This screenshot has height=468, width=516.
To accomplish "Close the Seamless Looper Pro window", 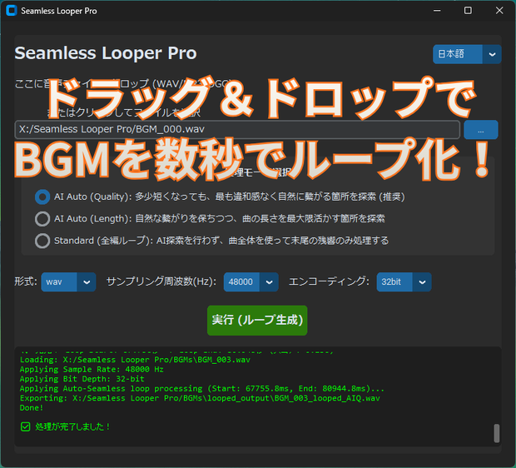I will [x=499, y=11].
